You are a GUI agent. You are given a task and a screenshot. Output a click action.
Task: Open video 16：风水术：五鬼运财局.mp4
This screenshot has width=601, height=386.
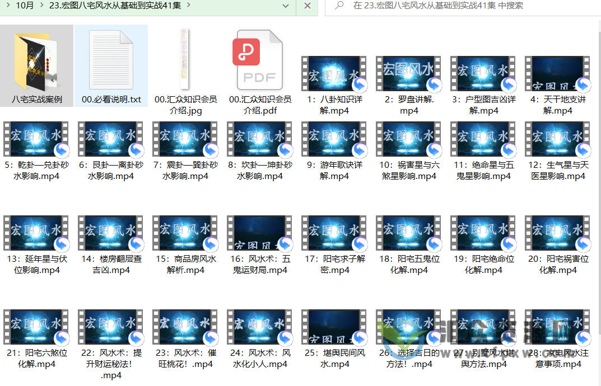click(x=260, y=233)
